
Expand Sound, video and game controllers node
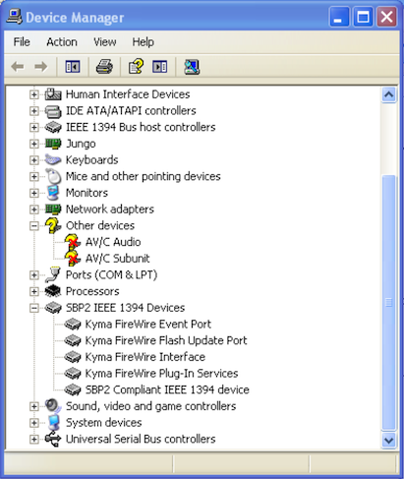(33, 406)
